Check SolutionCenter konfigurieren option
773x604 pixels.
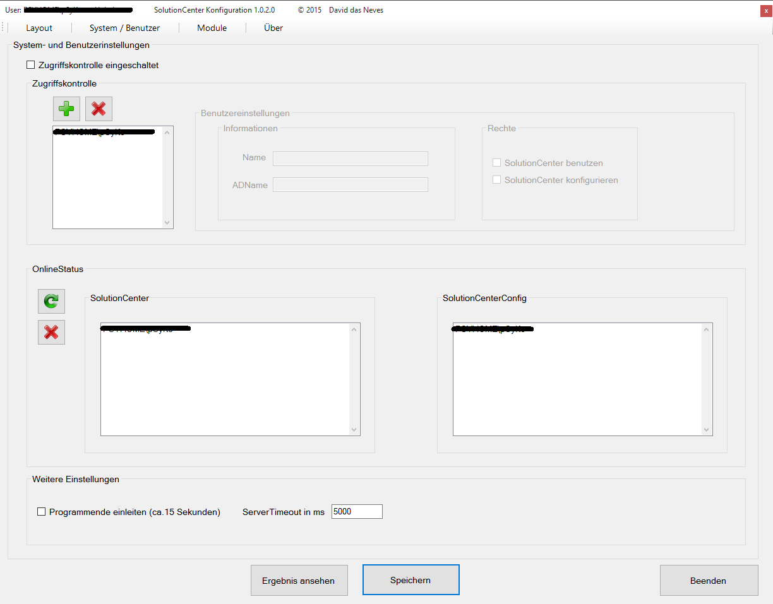[497, 180]
